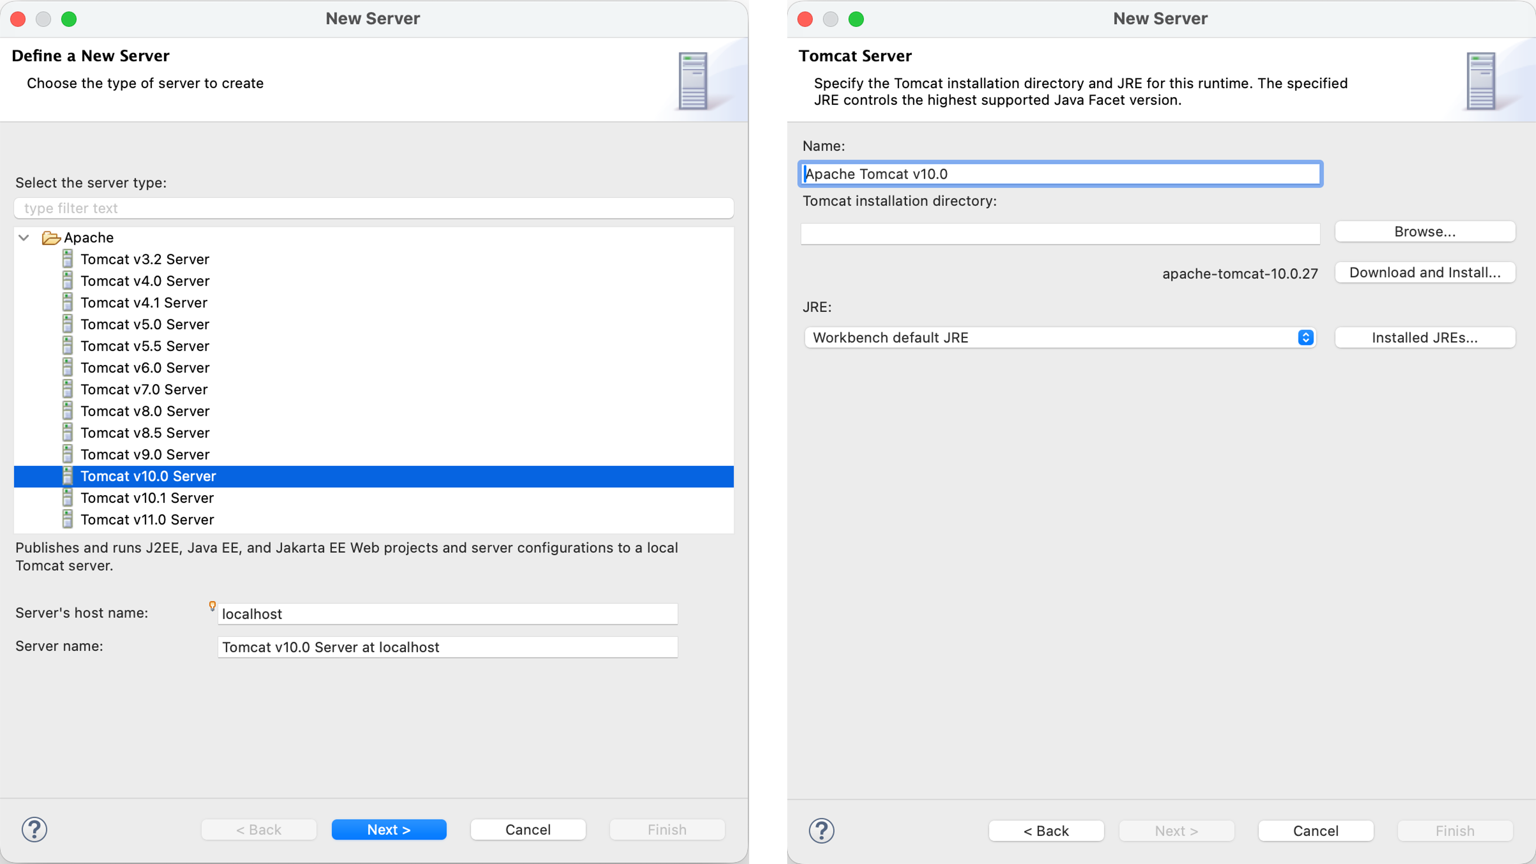Click the help icon in right dialog
Viewport: 1536px width, 864px height.
point(821,830)
